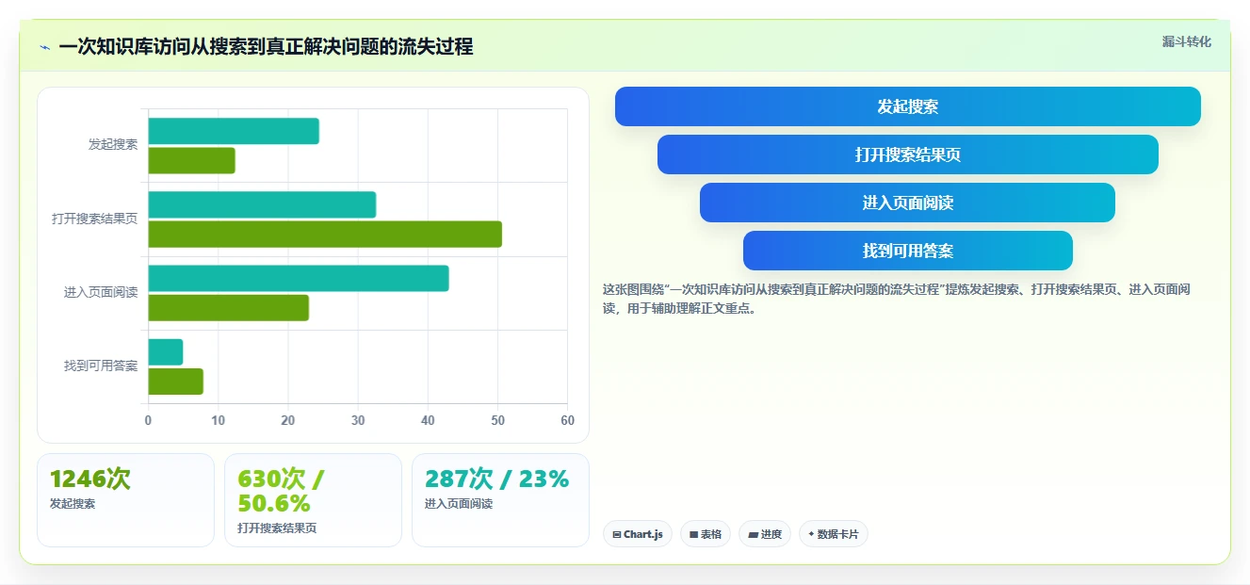Click green bar for 进入页面阅读 in chart
The image size is (1250, 585).
(228, 308)
